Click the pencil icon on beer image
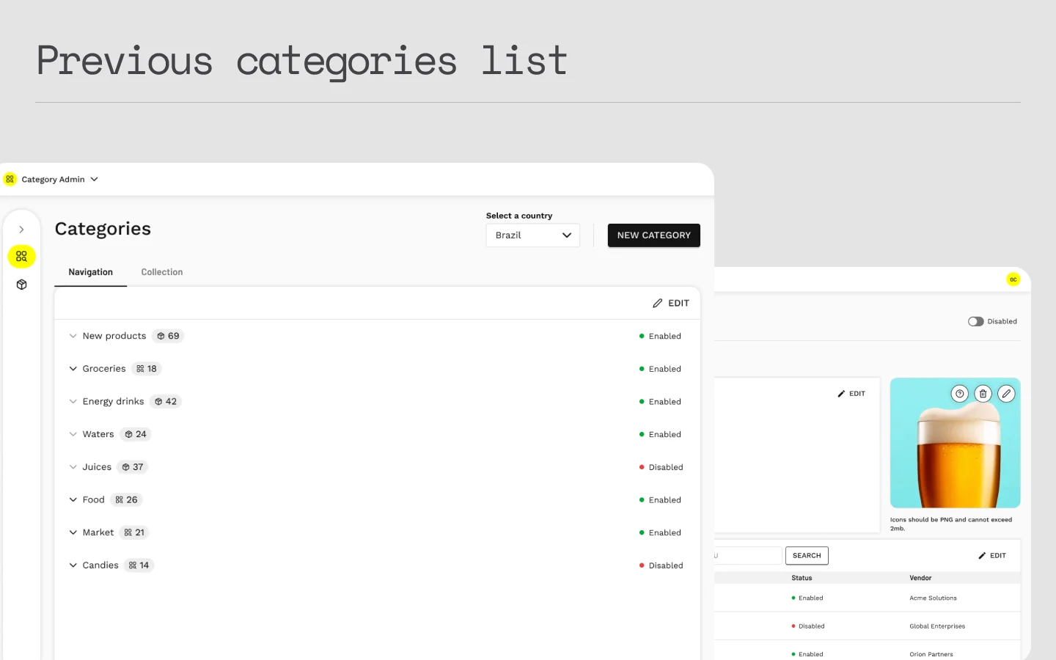The height and width of the screenshot is (660, 1056). pyautogui.click(x=1006, y=394)
